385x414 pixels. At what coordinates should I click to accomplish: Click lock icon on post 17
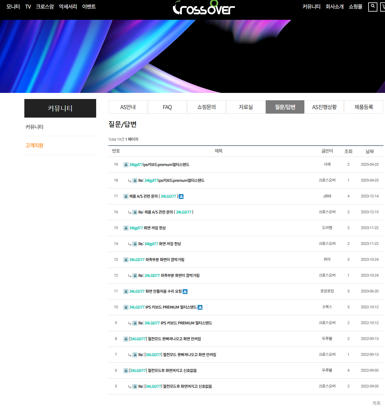point(126,196)
